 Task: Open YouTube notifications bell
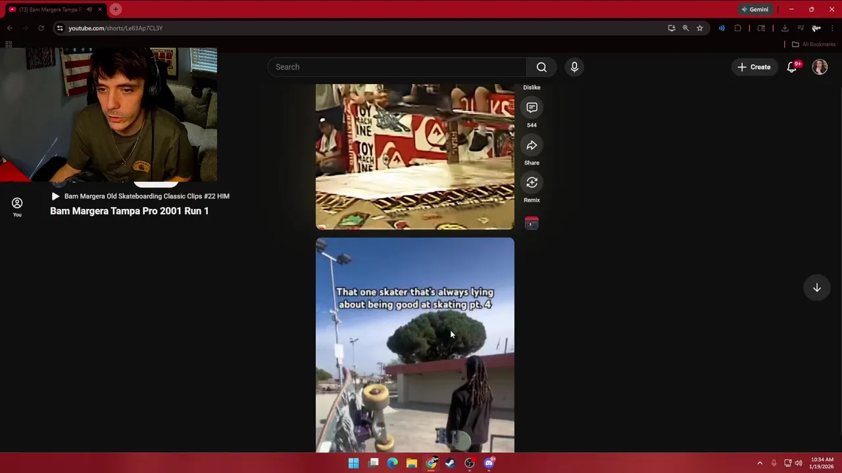[x=792, y=67]
